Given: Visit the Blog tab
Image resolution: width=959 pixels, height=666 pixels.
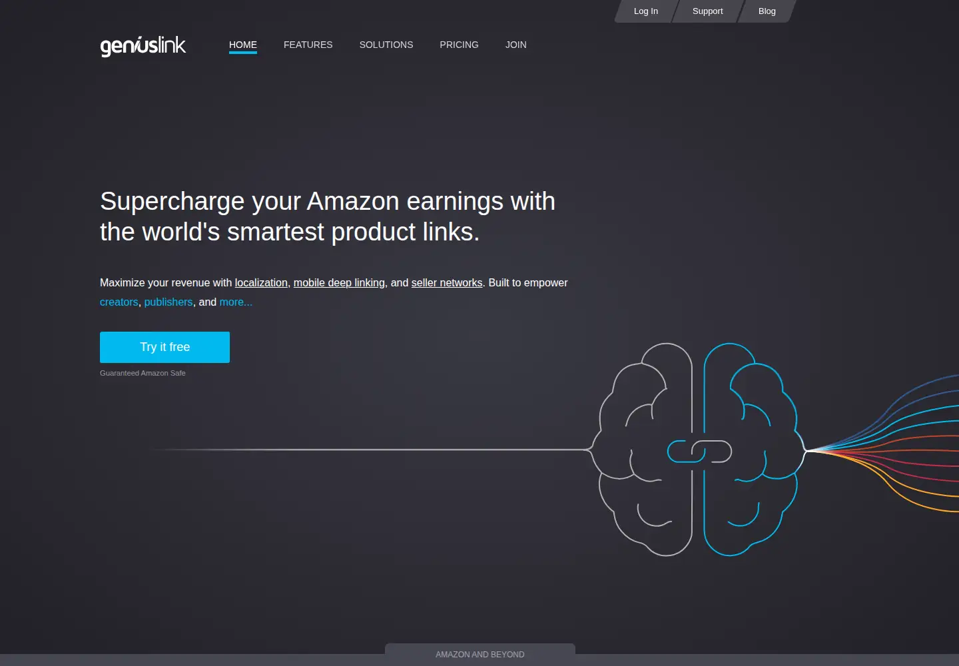Looking at the screenshot, I should 767,11.
